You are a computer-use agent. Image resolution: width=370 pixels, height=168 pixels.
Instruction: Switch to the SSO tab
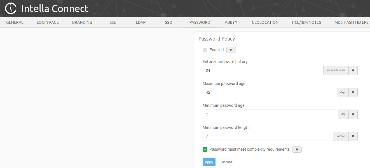[x=168, y=22]
